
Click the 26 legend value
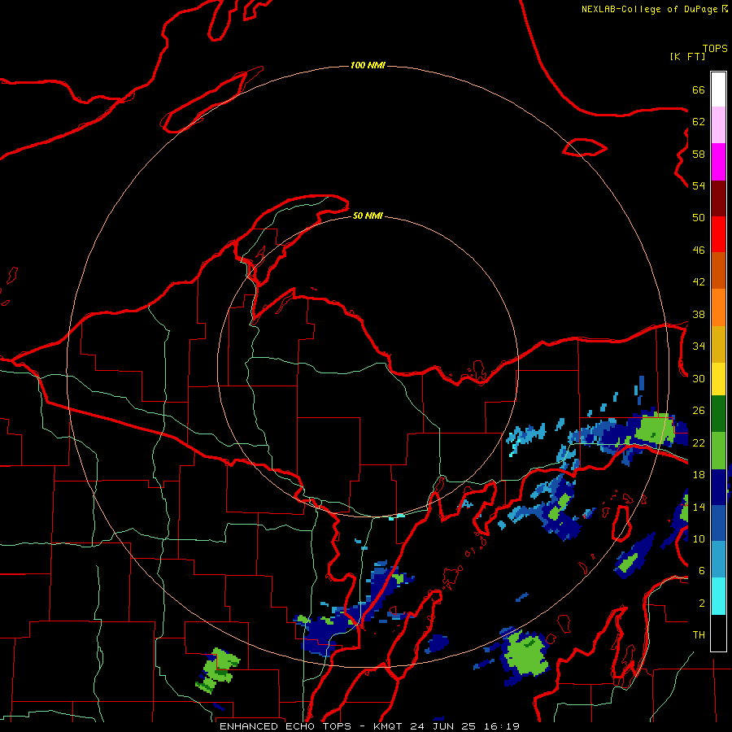tap(699, 411)
